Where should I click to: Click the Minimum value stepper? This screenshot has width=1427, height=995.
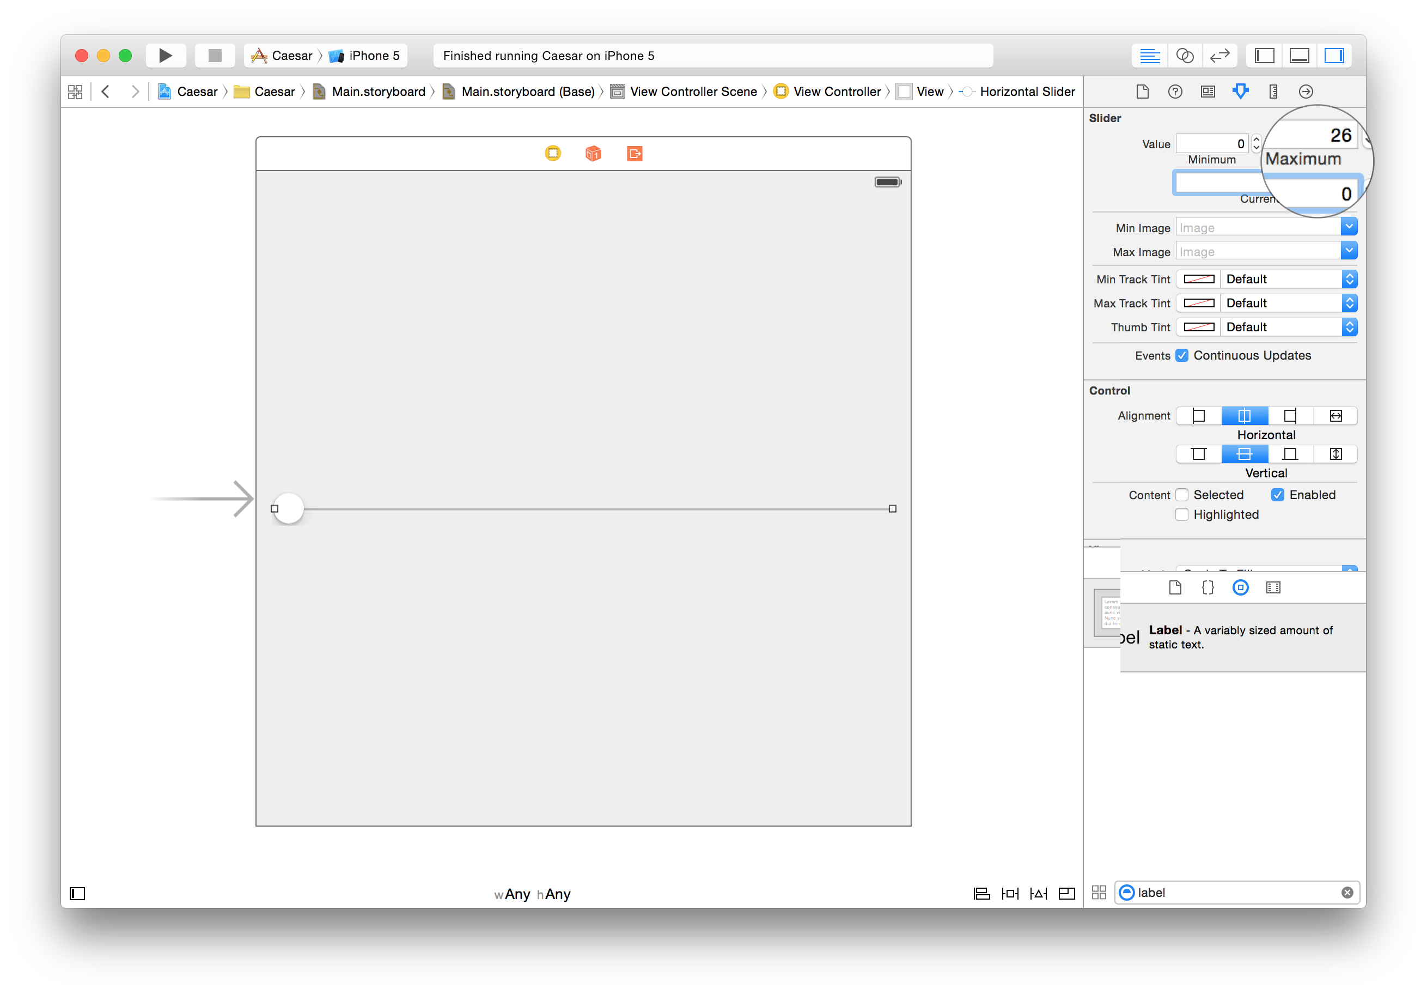[x=1256, y=144]
